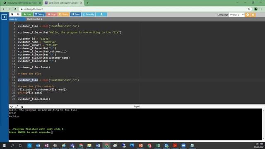The image size is (265, 149).
Task: Open the Customer.txt tab options menu dots
Action: click(x=41, y=19)
